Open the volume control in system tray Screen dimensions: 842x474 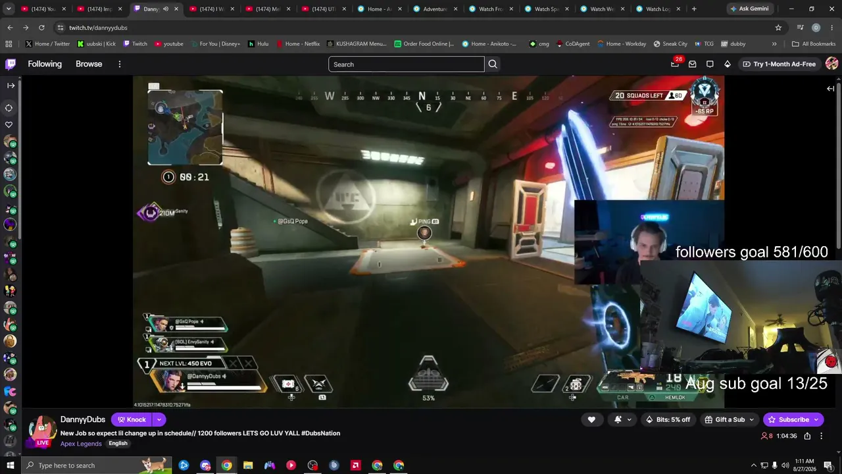pos(785,465)
